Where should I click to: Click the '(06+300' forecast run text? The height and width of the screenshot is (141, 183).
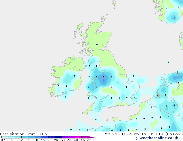(174, 134)
